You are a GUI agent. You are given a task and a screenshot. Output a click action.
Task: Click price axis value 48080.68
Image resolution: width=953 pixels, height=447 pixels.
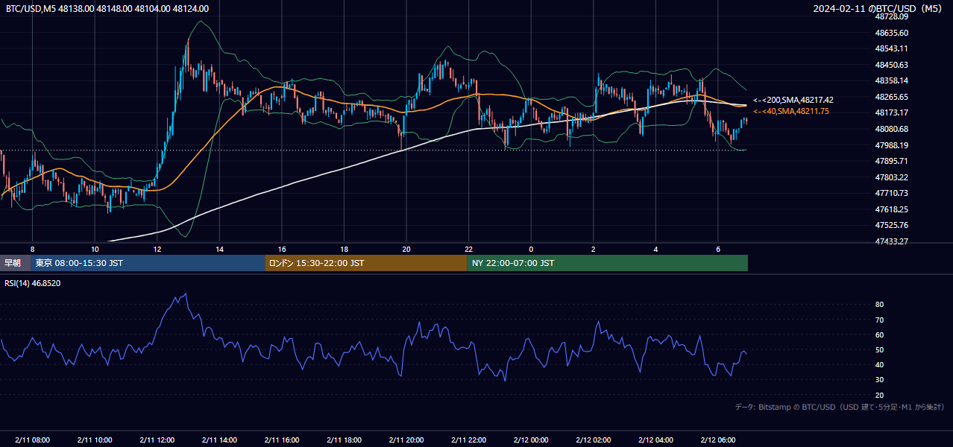tap(892, 129)
